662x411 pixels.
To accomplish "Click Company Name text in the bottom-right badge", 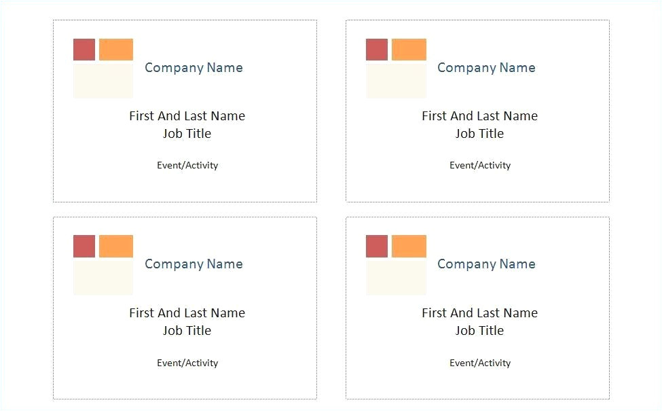I will click(486, 264).
